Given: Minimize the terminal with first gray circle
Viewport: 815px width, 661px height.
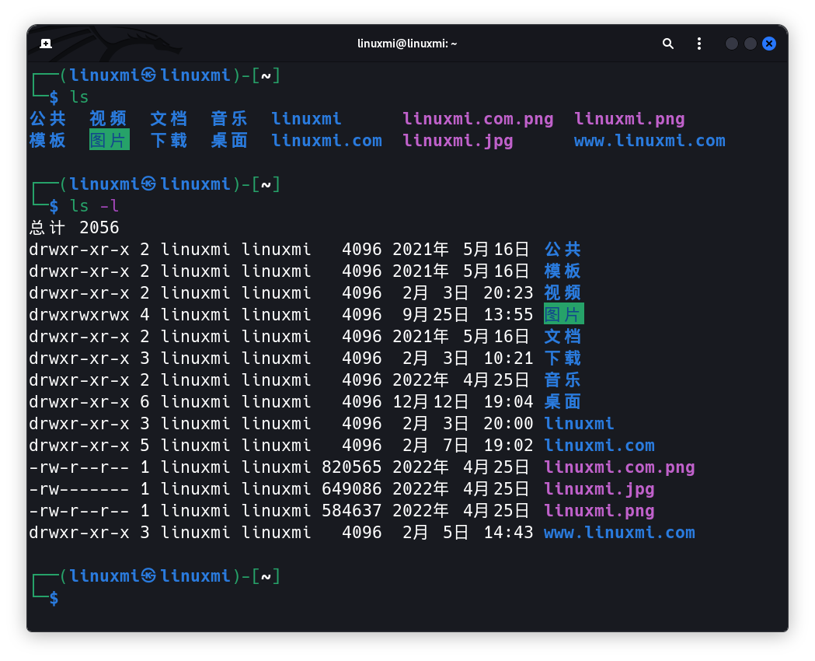Looking at the screenshot, I should point(731,44).
